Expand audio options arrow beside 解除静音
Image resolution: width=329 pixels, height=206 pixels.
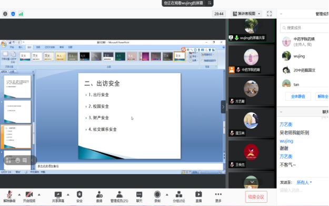coord(19,194)
